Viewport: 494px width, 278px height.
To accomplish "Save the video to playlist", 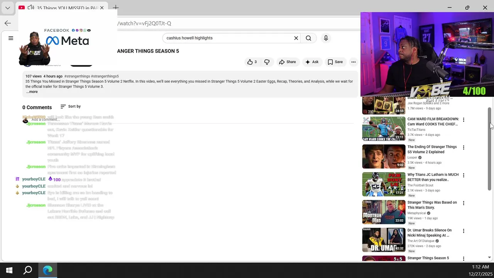I will click(335, 62).
